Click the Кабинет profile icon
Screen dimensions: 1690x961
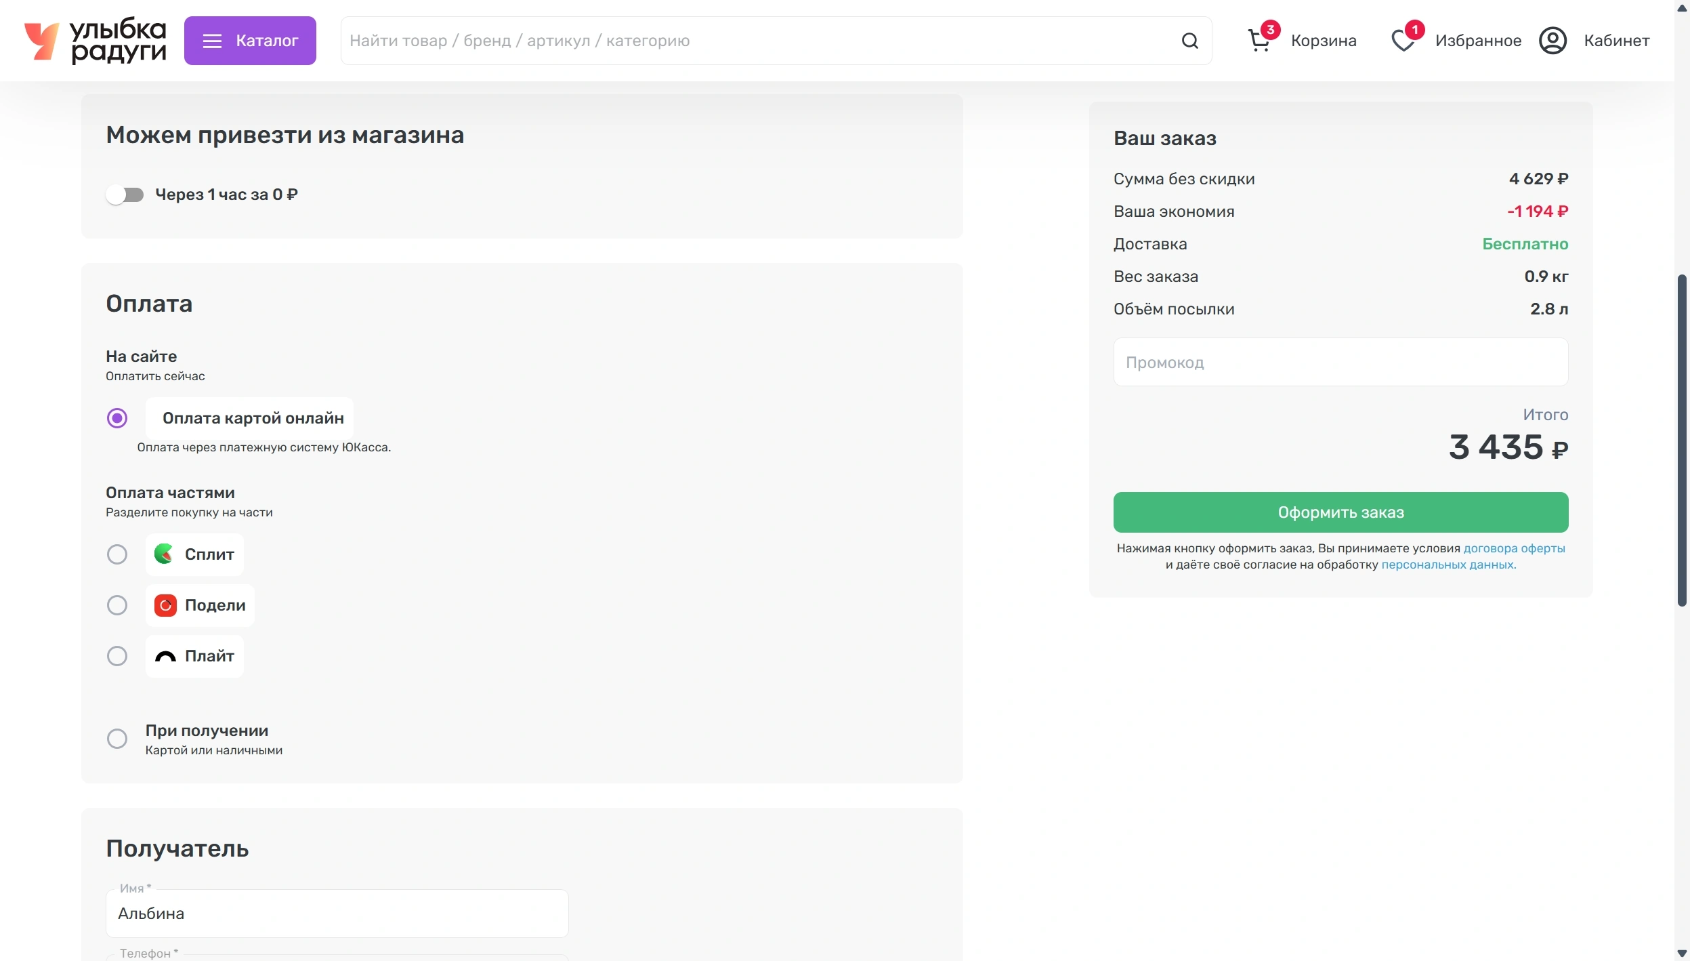coord(1552,41)
